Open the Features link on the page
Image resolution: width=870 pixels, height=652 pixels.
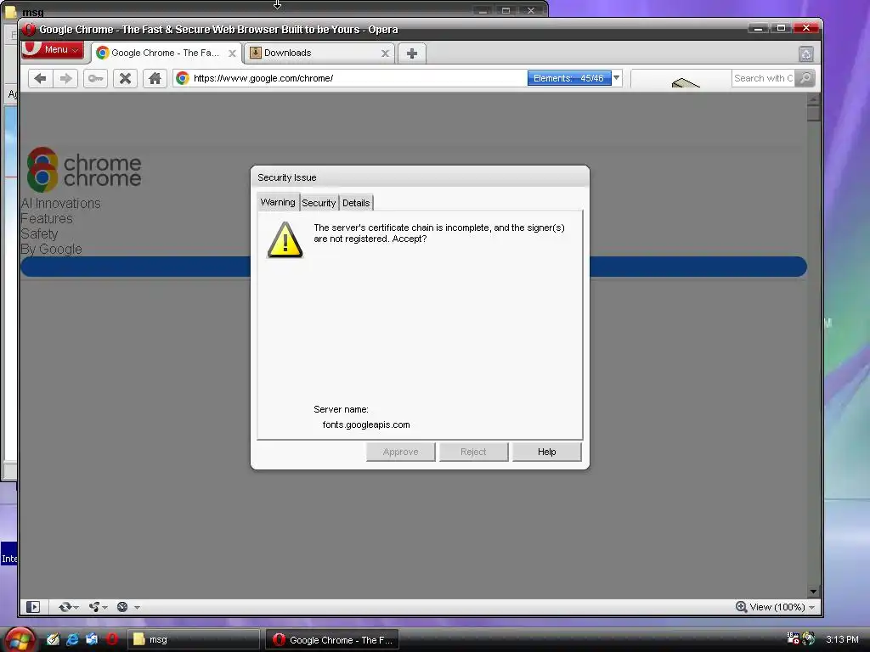click(x=47, y=219)
